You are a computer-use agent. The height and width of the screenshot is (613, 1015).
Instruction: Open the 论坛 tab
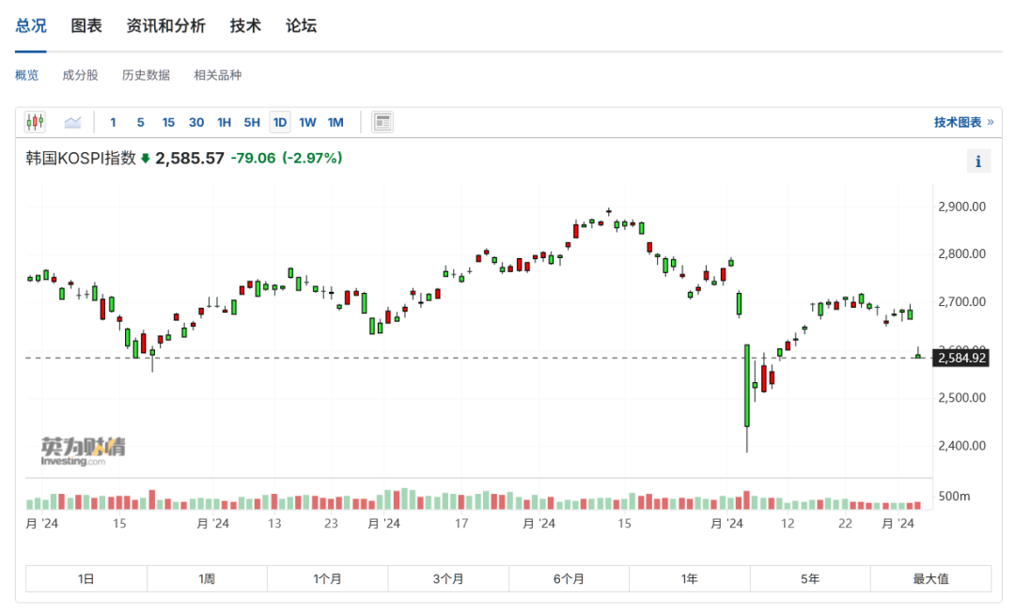(x=301, y=26)
